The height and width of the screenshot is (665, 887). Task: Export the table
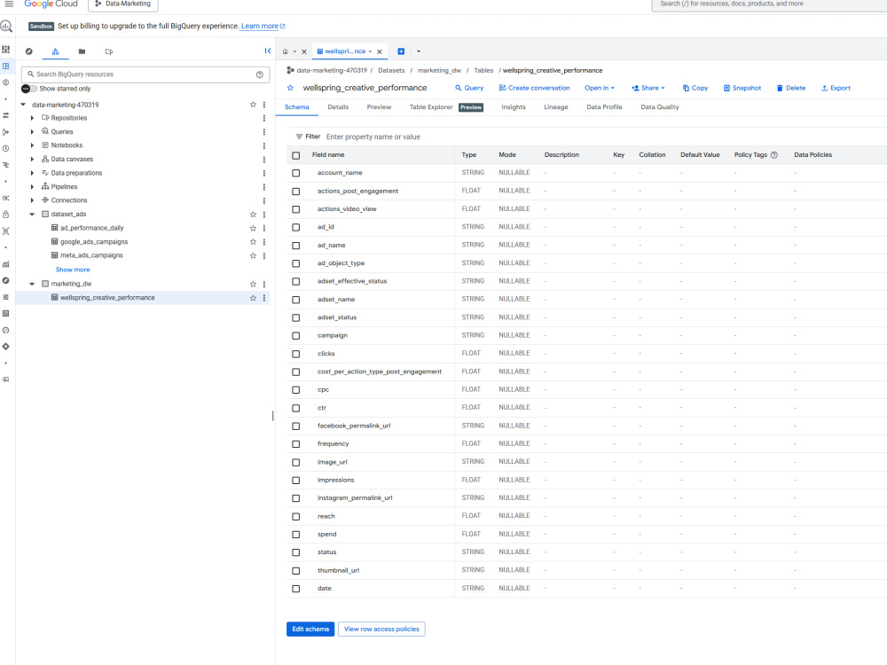pos(836,88)
